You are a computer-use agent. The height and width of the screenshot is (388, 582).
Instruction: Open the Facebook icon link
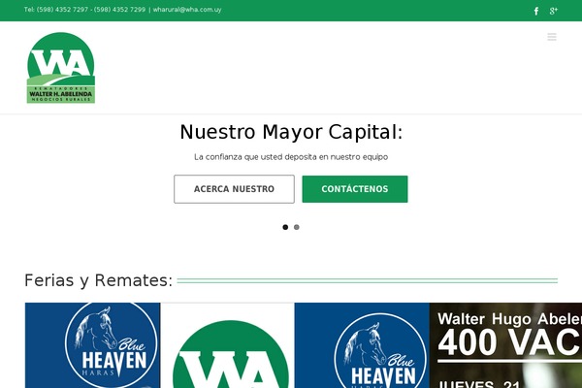536,11
